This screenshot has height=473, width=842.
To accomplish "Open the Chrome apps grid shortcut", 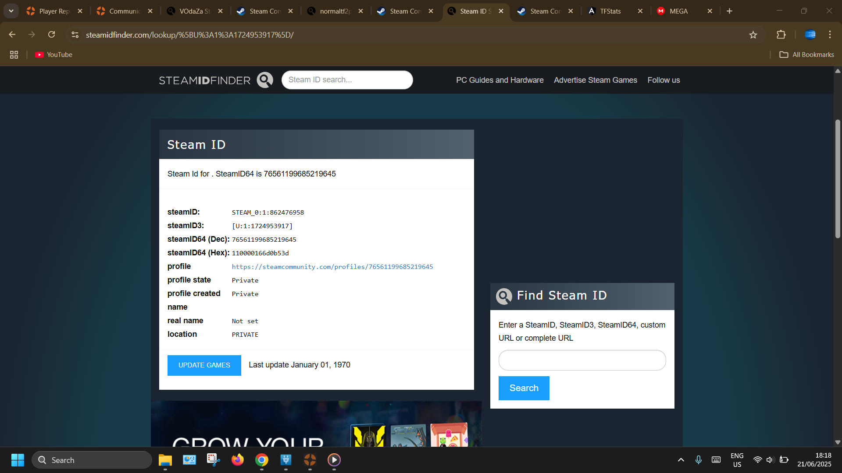I will (x=14, y=55).
